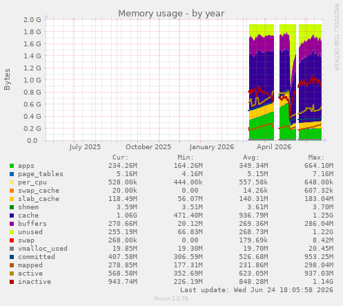Click mapped current value 278.85M

coord(123,265)
